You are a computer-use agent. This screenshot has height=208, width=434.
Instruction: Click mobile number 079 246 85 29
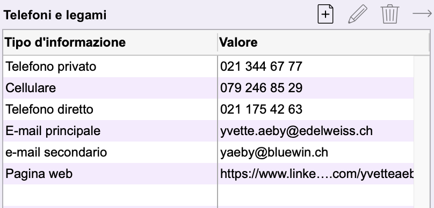[261, 88]
